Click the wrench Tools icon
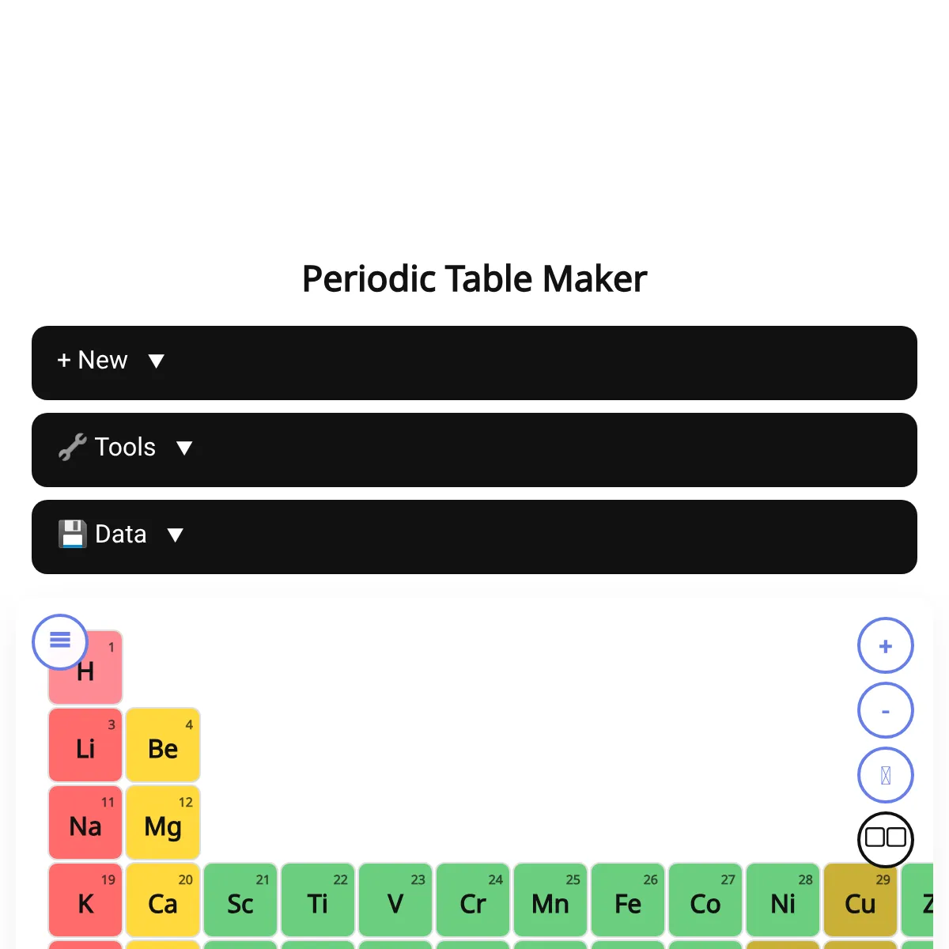This screenshot has width=949, height=949. (72, 448)
